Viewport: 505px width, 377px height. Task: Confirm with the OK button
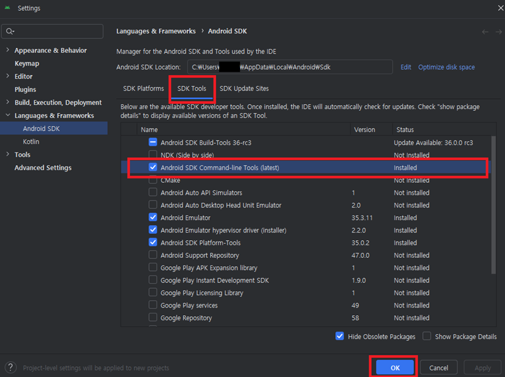[x=395, y=368]
